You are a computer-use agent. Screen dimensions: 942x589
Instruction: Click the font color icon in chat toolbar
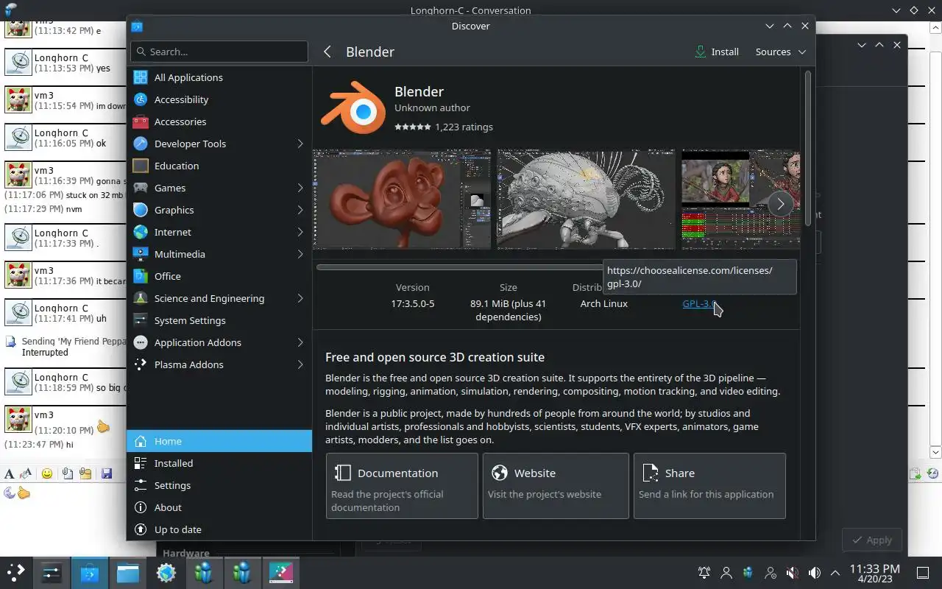point(26,473)
